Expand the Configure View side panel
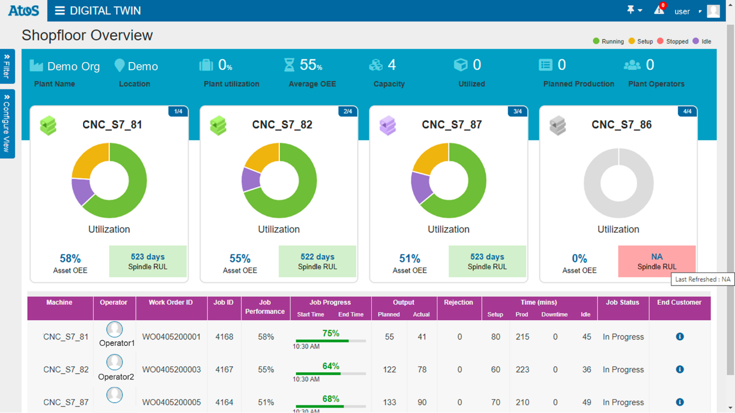The width and height of the screenshot is (735, 413). click(x=7, y=124)
